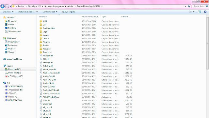Select the AMT folder icon
The height and width of the screenshot is (118, 209).
point(41,21)
